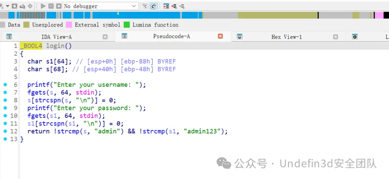Click the 'C' icon left of the pressed one
This screenshot has width=389, height=179.
coord(145,6)
